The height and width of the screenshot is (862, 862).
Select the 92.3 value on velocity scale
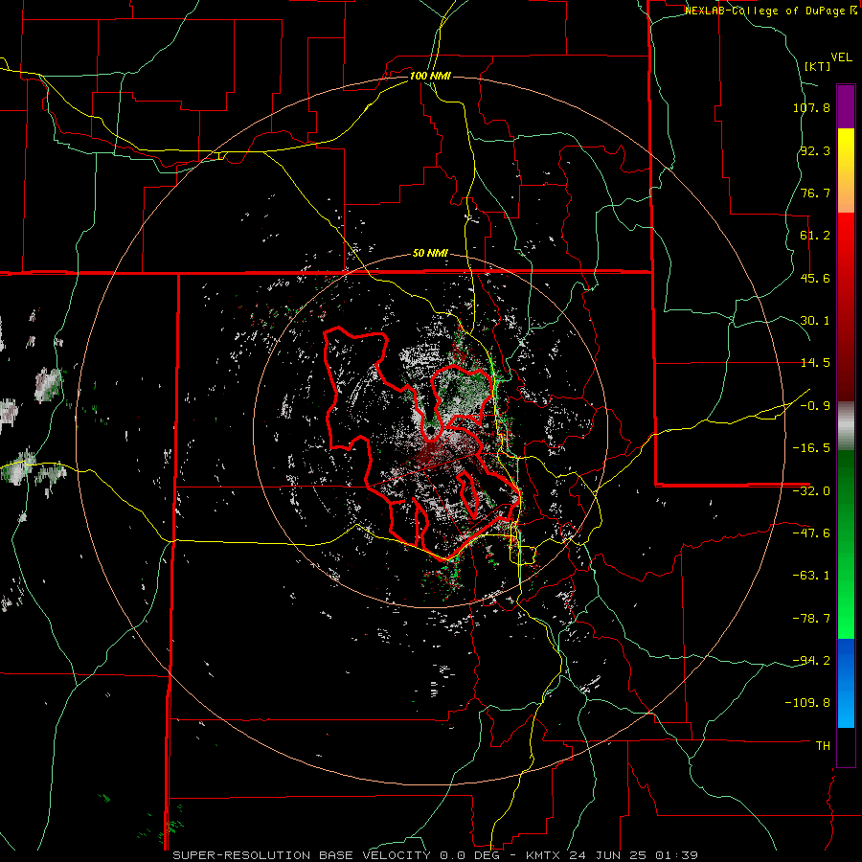tap(815, 150)
